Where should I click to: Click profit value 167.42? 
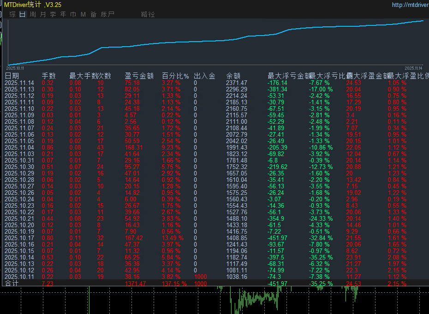point(134,238)
